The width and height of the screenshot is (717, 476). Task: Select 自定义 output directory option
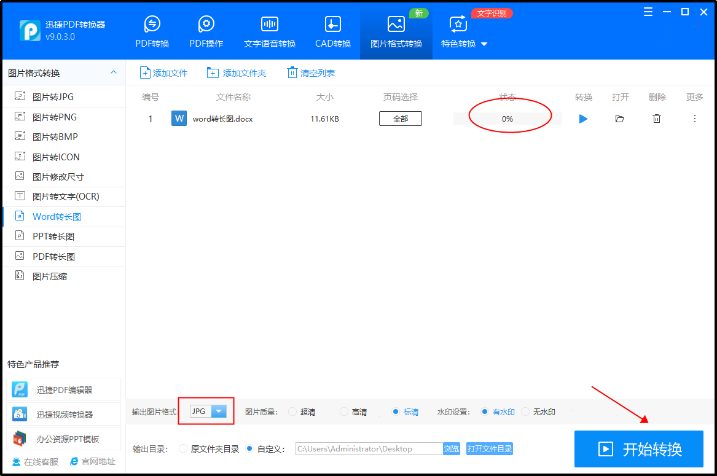(x=265, y=449)
